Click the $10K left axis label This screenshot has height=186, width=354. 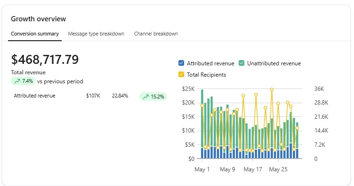pyautogui.click(x=188, y=131)
